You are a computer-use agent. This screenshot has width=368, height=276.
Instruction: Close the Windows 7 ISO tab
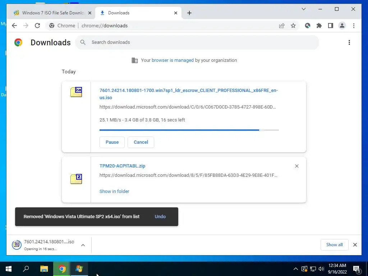[x=89, y=13]
